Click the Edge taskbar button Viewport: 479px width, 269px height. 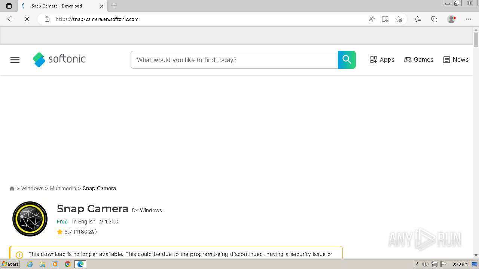80,264
